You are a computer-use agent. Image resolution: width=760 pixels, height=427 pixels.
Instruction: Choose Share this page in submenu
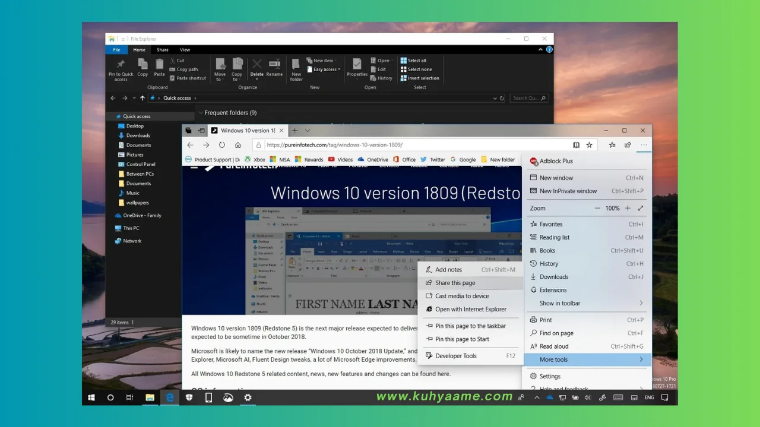(470, 283)
